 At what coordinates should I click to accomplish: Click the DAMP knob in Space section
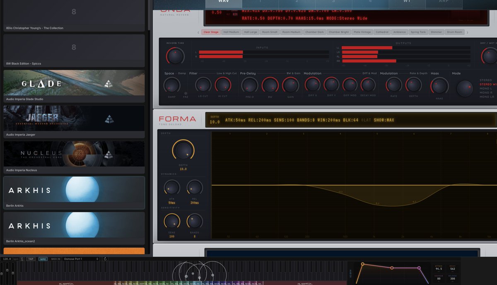pyautogui.click(x=172, y=85)
